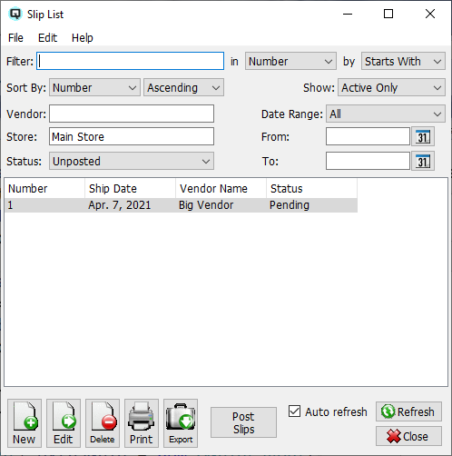Screen dimensions: 452x456
Task: Toggle the Auto refresh checkbox
Action: pos(294,411)
